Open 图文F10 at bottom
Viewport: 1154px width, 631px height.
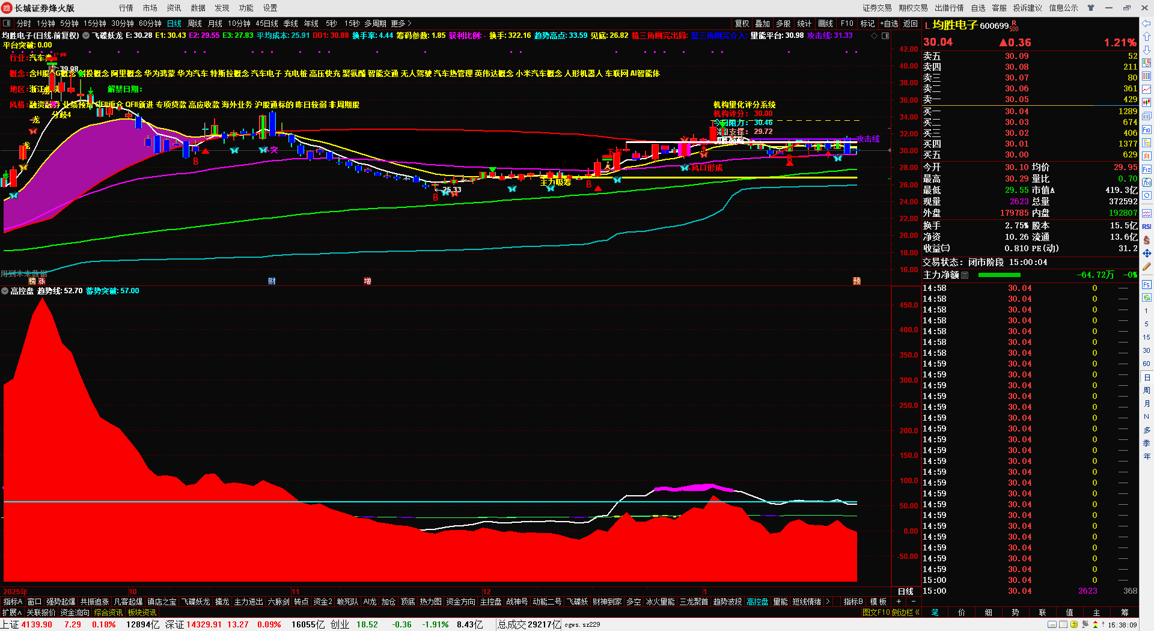point(876,612)
